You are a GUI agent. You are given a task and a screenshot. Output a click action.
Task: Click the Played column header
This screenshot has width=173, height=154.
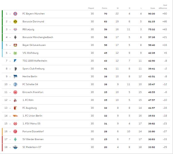point(91,8)
